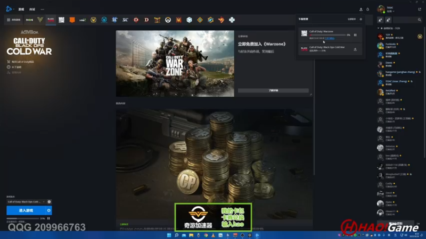Image resolution: width=426 pixels, height=239 pixels.
Task: Select the Vanguard V game icon
Action: (40, 20)
